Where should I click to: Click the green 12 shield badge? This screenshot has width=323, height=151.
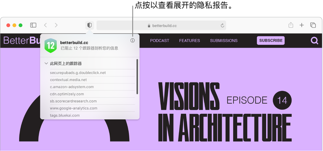[50, 46]
